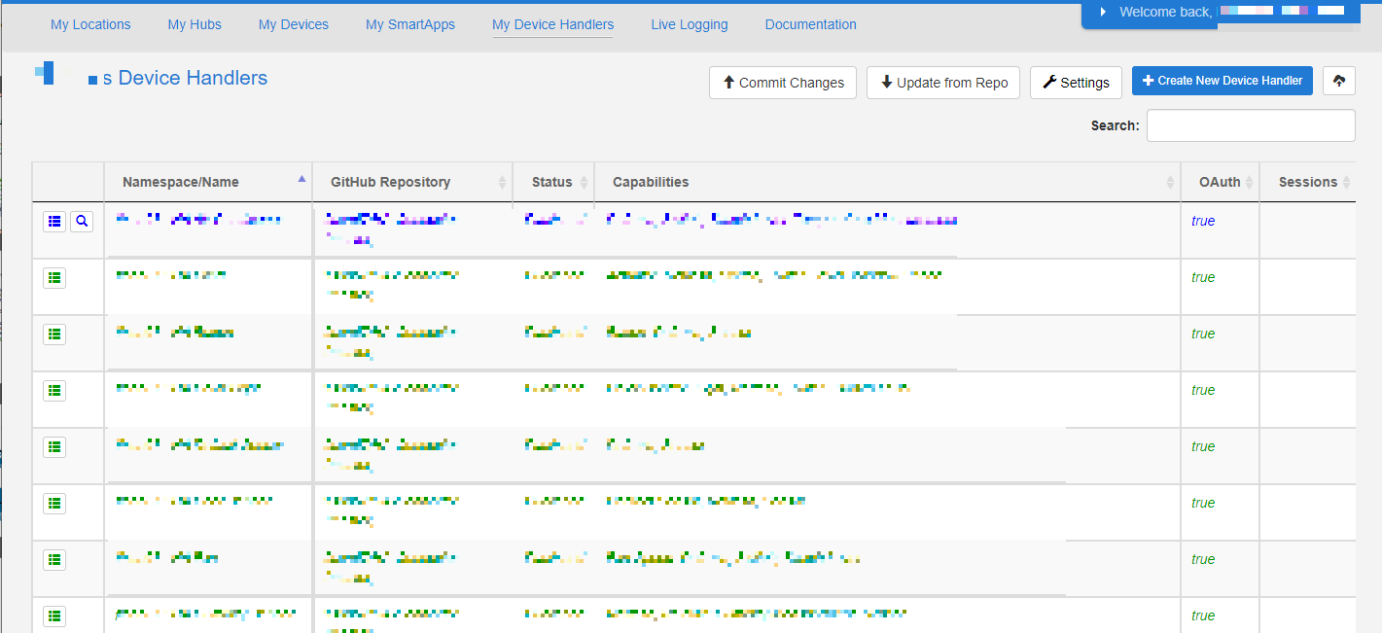Select My Device Handlers tab
This screenshot has width=1382, height=633.
click(553, 24)
